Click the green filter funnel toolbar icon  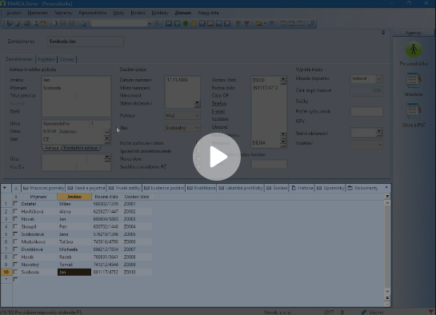pyautogui.click(x=238, y=23)
